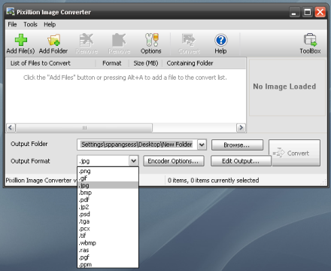Screen dimensions: 331x271
Task: Click the file list left scroll arrow
Action: point(11,127)
